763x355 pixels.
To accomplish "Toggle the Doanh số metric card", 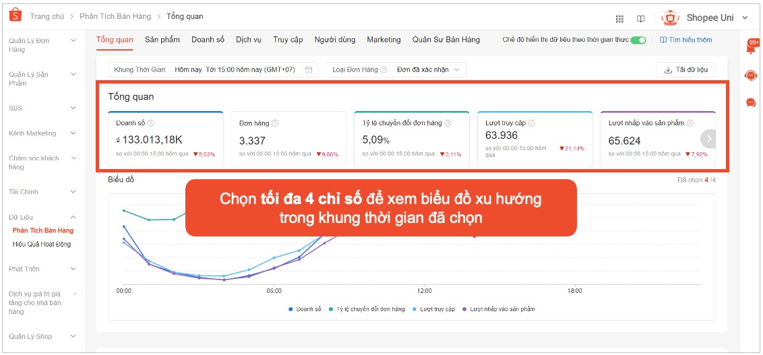I will [x=165, y=139].
